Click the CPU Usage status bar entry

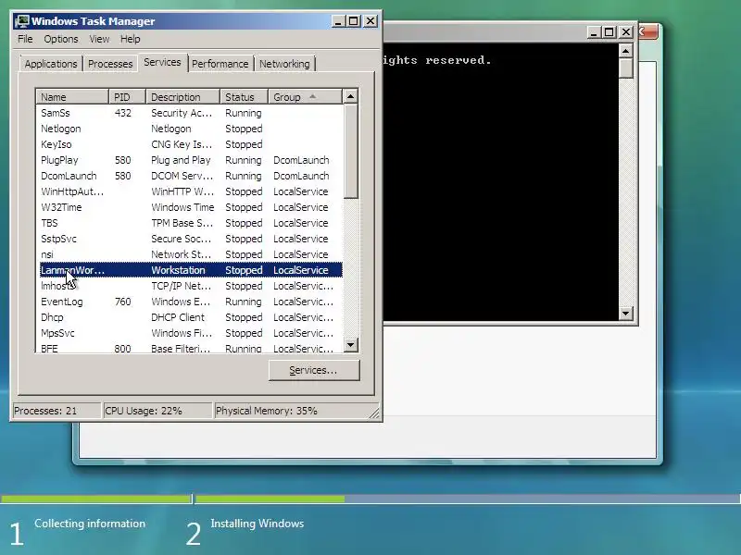pos(157,411)
